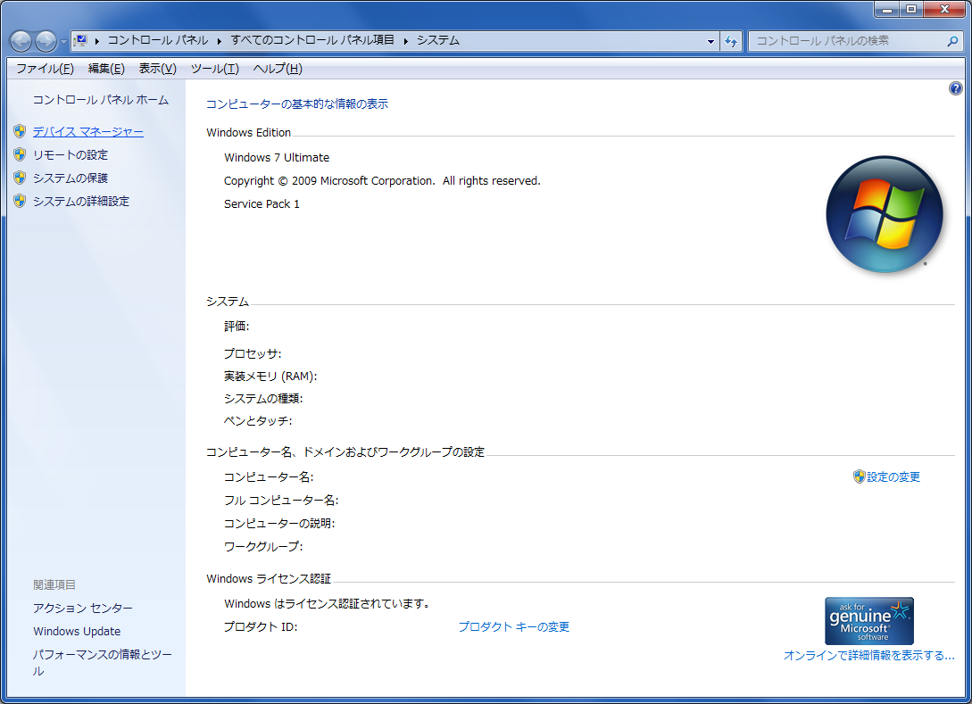This screenshot has width=972, height=704.
Task: Open recent pages dropdown beside the Forward button
Action: (63, 42)
